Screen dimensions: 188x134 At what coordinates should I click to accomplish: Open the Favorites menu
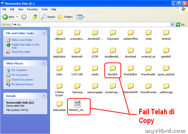click(32, 9)
